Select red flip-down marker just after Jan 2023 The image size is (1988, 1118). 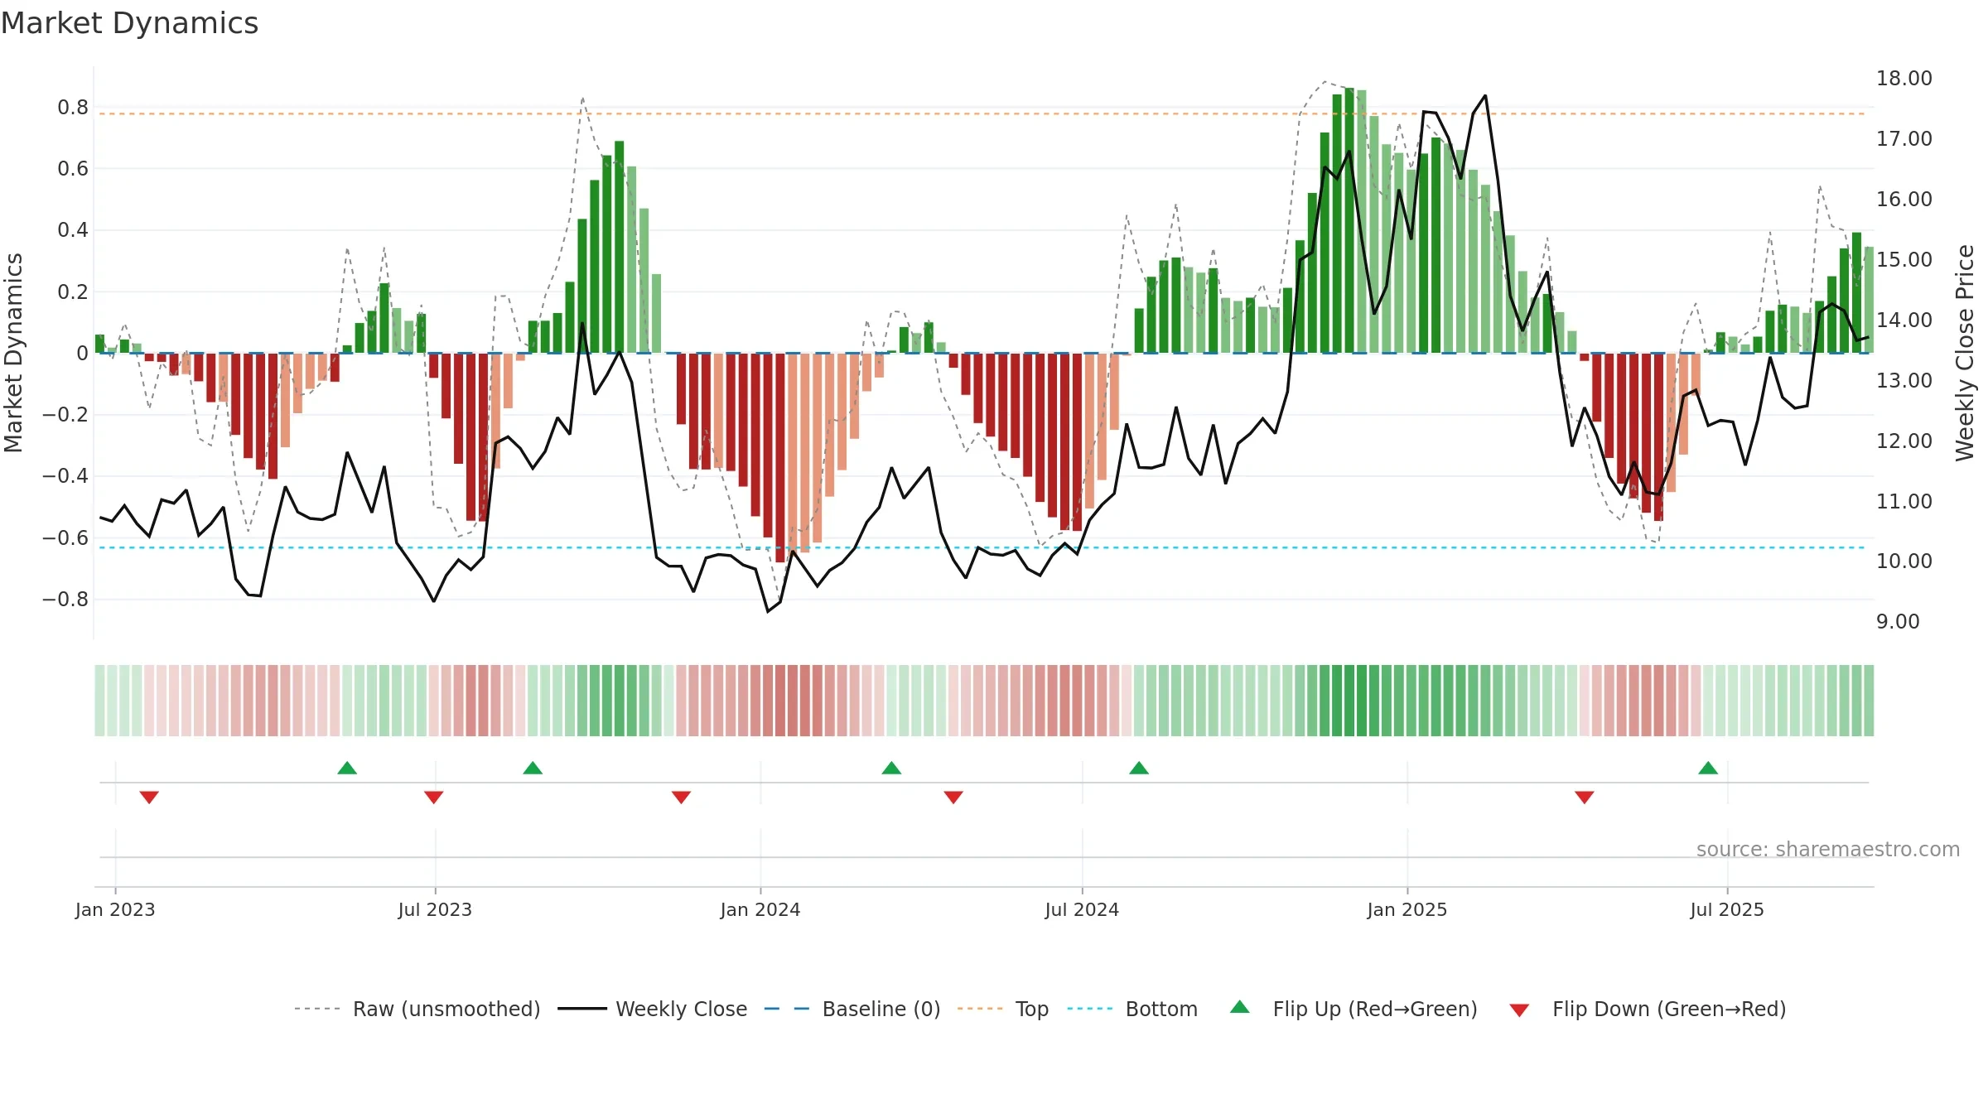point(149,798)
